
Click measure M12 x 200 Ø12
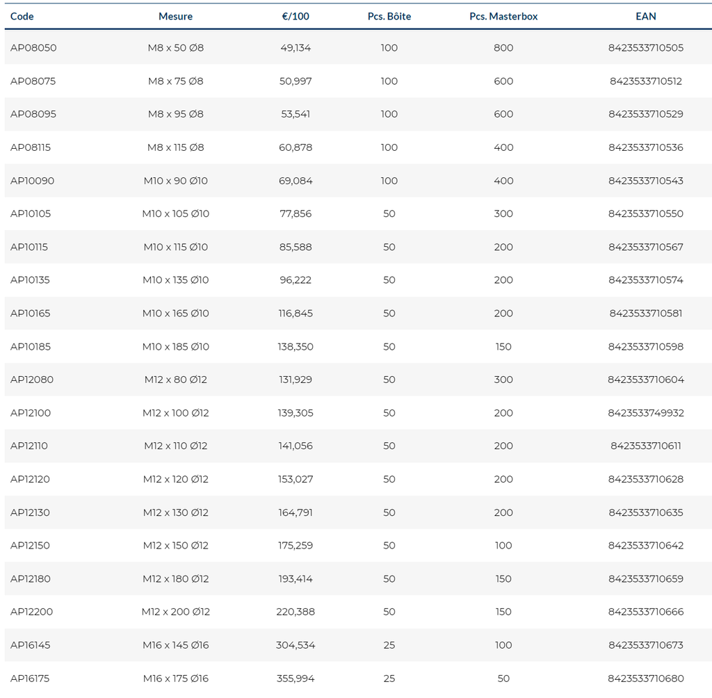(176, 612)
